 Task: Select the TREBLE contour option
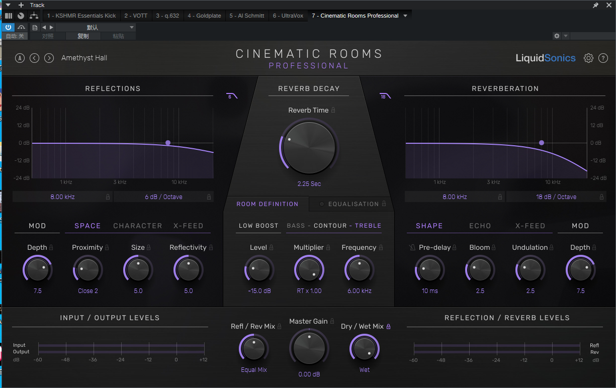pyautogui.click(x=368, y=226)
